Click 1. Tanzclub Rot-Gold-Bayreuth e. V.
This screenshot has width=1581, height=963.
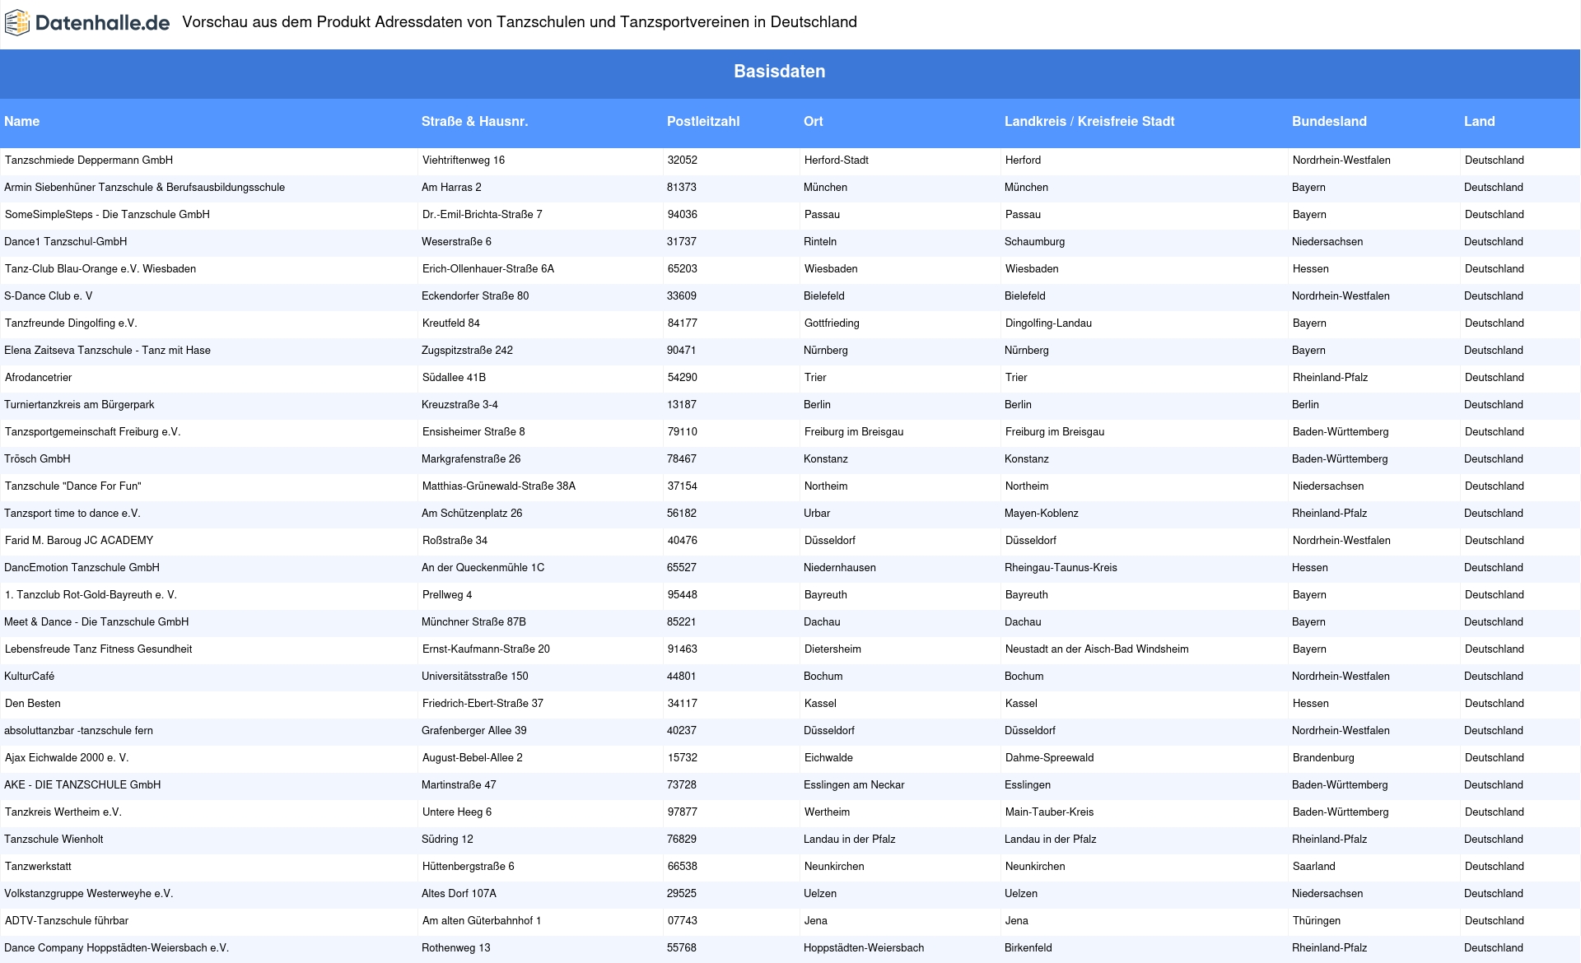tap(91, 595)
